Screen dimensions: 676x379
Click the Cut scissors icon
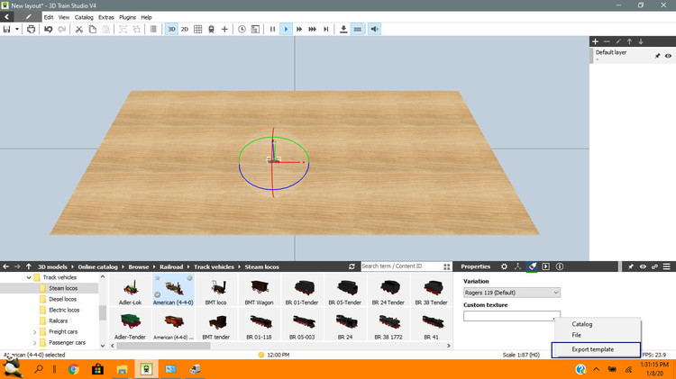[79, 30]
